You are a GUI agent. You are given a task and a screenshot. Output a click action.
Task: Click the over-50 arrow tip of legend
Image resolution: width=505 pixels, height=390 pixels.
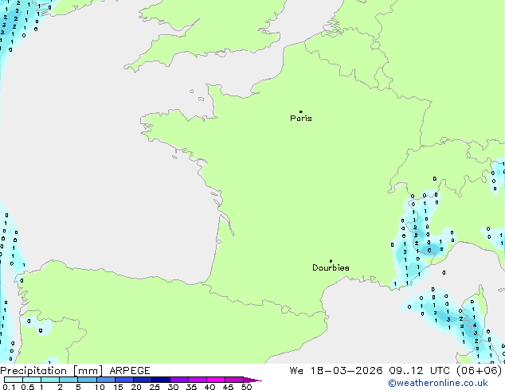[252, 380]
